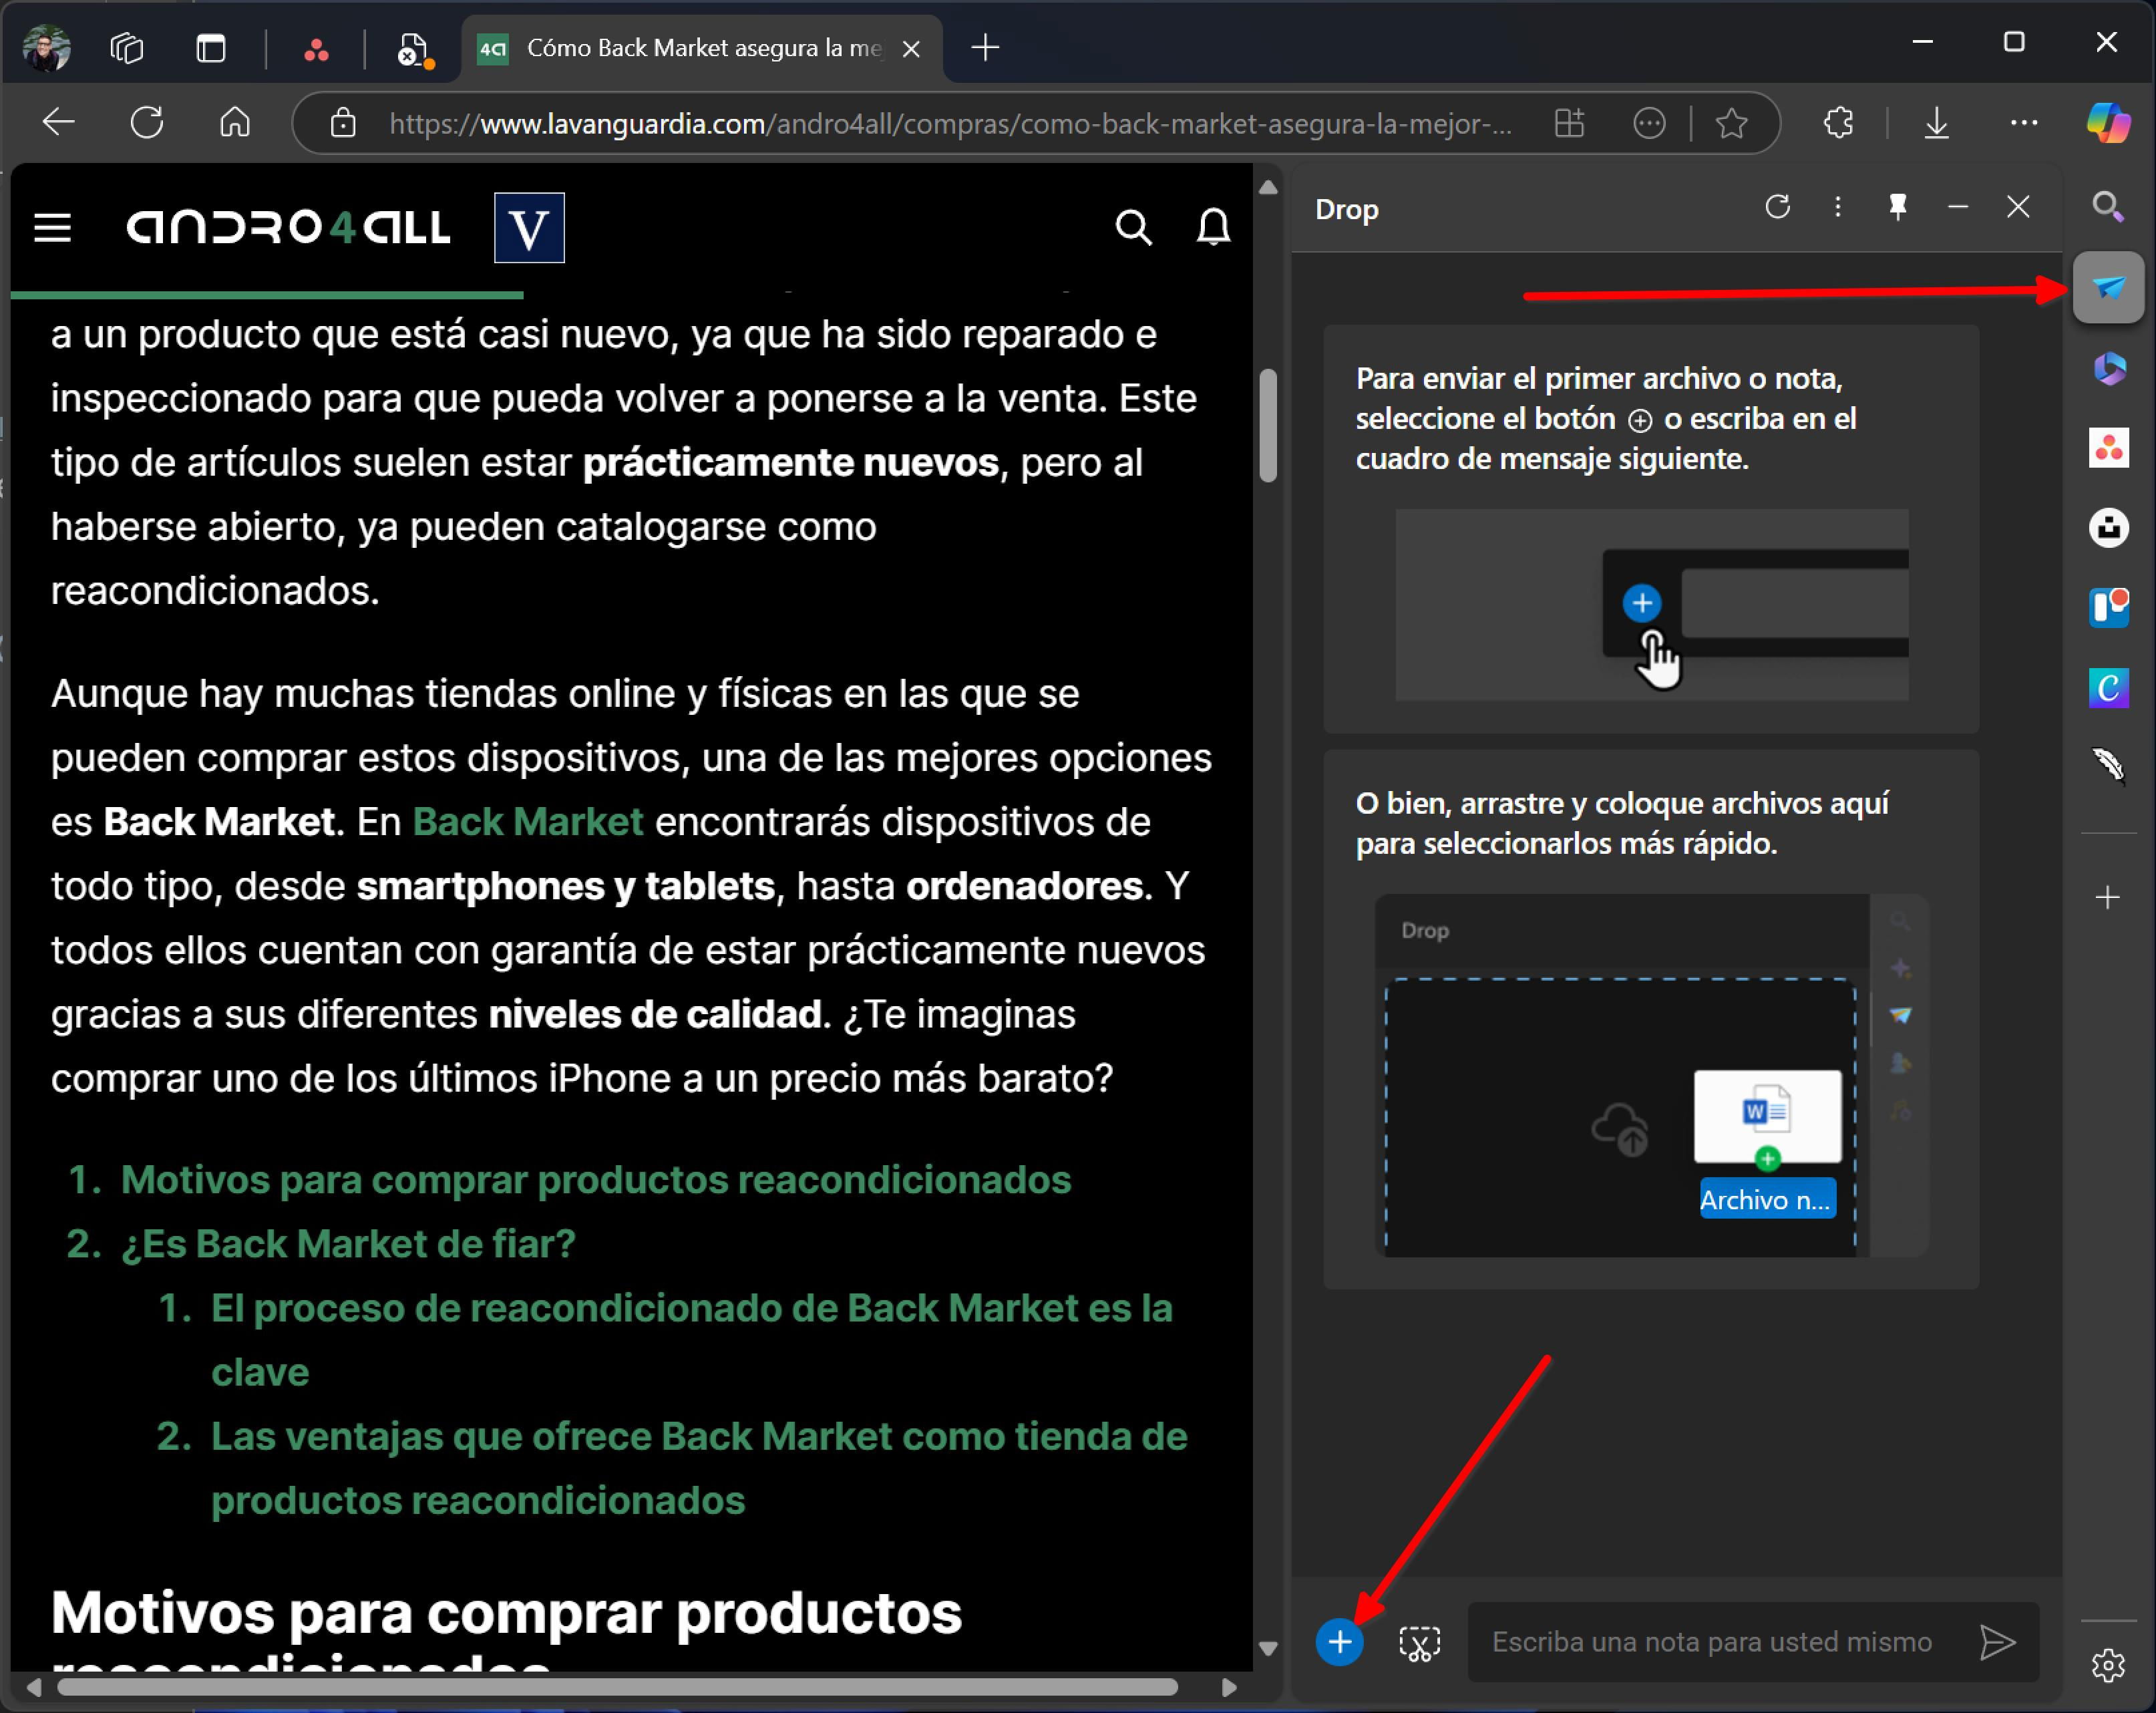Open El proceso de reacondicionado link
Viewport: 2156px width, 1713px height.
pos(691,1340)
